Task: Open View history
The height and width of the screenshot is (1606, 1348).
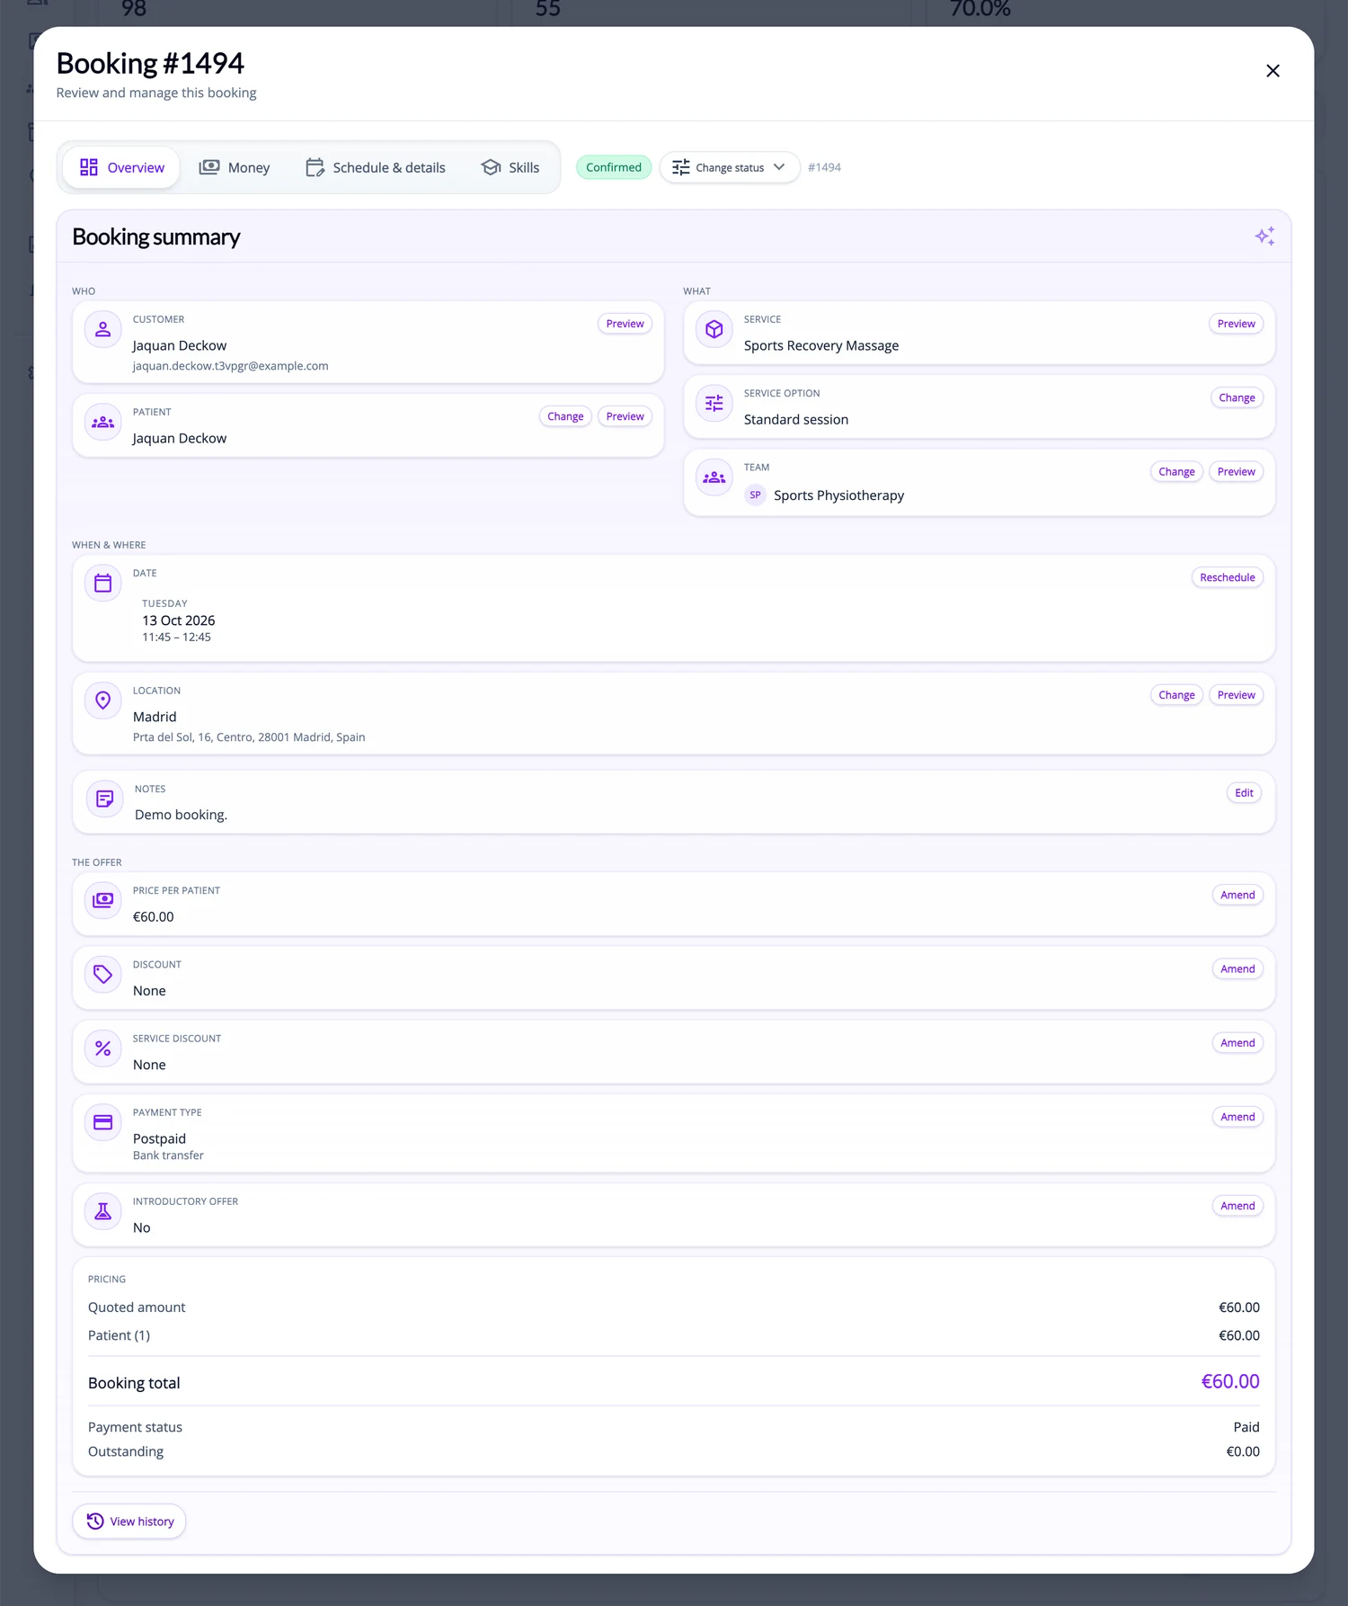Action: tap(129, 1521)
